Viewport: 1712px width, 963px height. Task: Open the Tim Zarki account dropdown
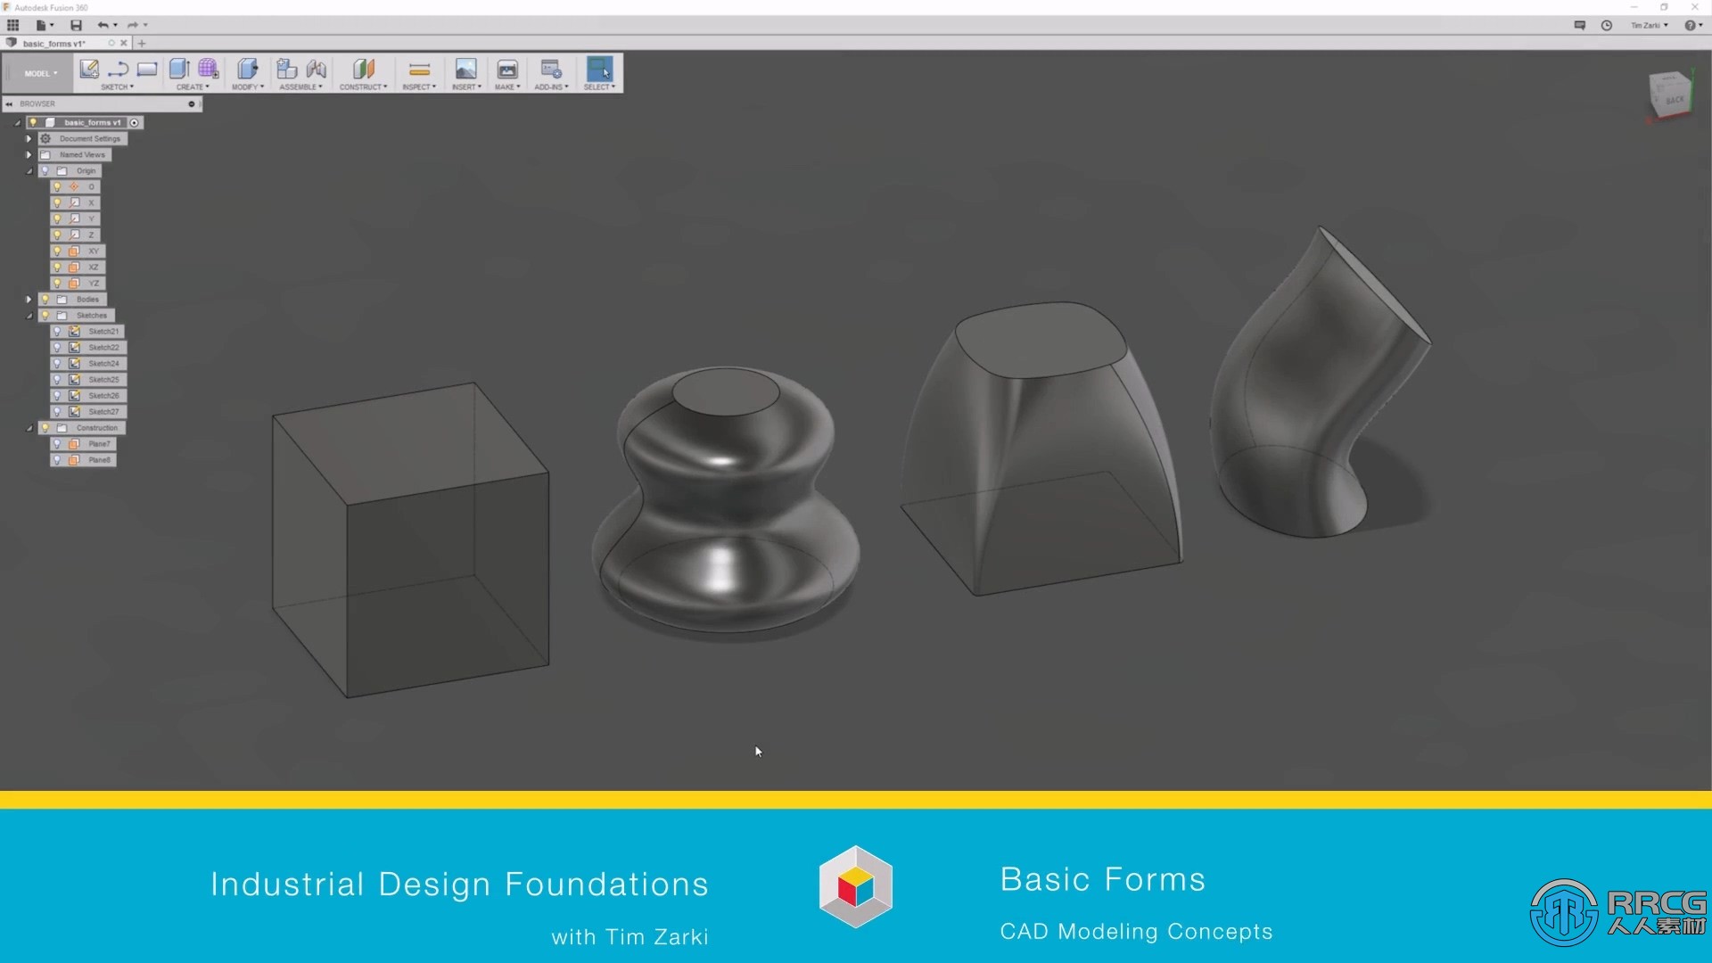pos(1649,25)
